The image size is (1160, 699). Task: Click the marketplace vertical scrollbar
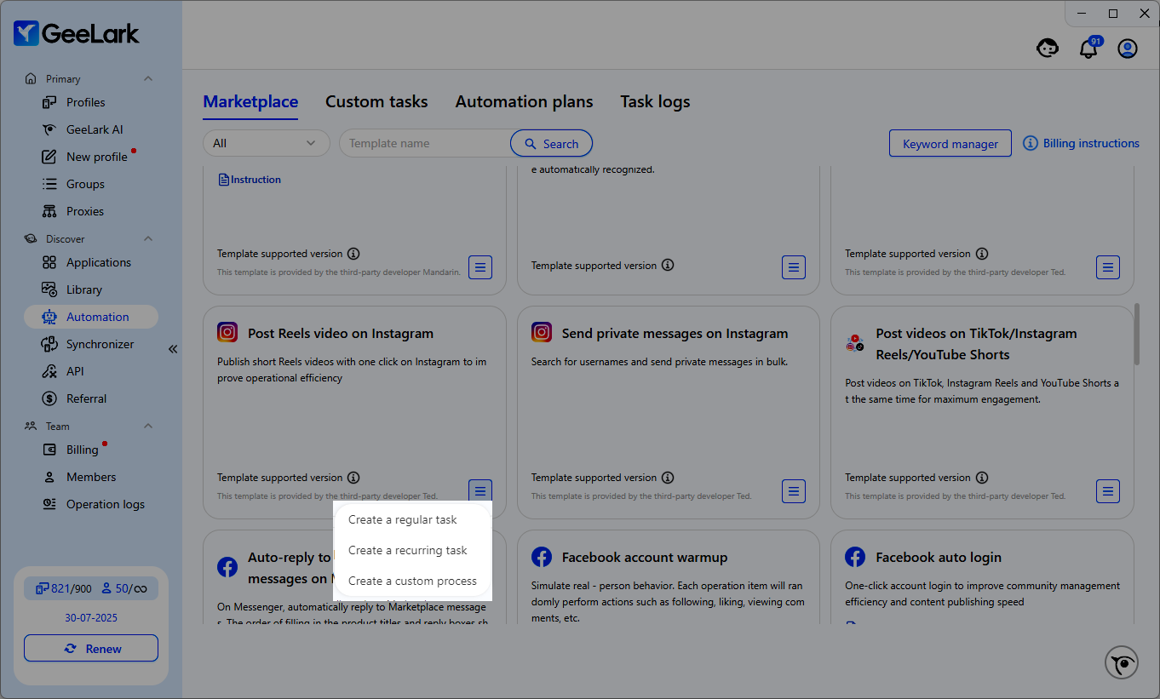click(x=1136, y=333)
